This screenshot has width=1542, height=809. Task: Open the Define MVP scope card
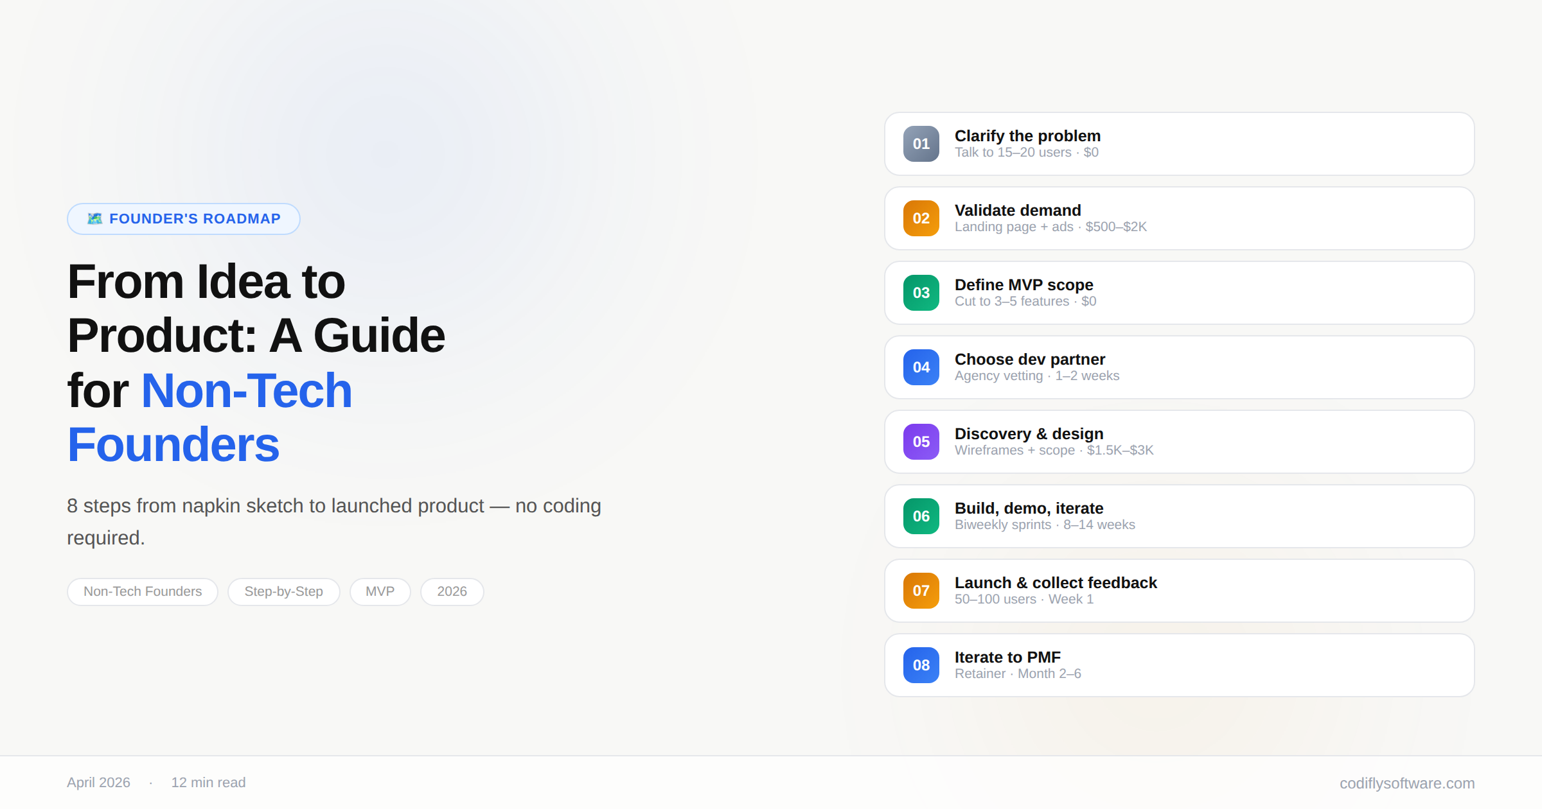1179,293
